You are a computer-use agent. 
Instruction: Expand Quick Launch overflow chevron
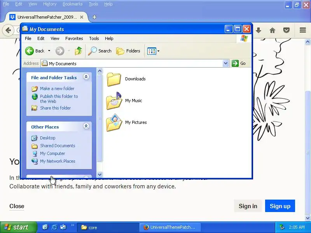coord(72,225)
